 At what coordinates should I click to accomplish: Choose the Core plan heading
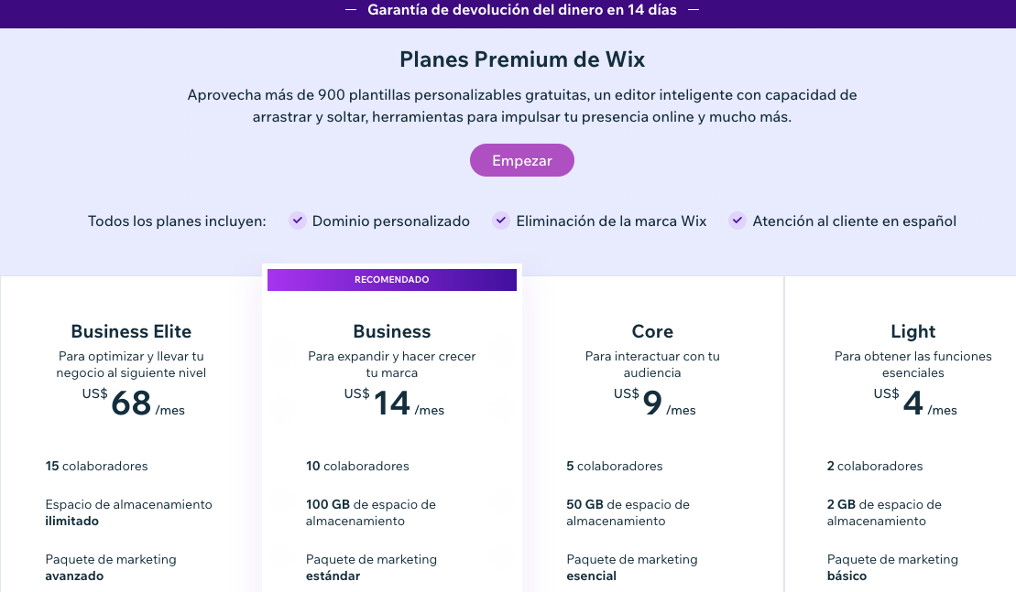[x=652, y=331]
